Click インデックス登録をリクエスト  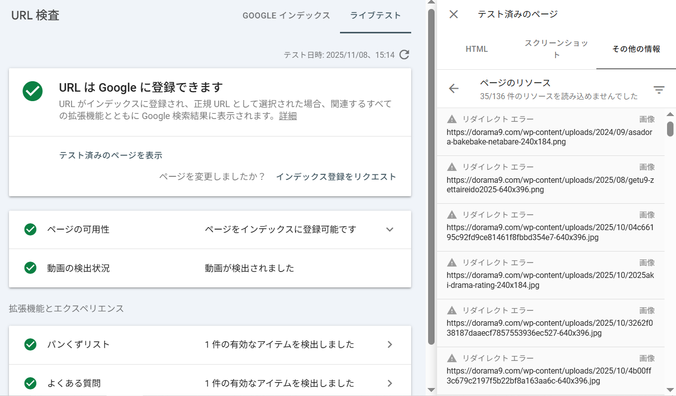pyautogui.click(x=336, y=176)
